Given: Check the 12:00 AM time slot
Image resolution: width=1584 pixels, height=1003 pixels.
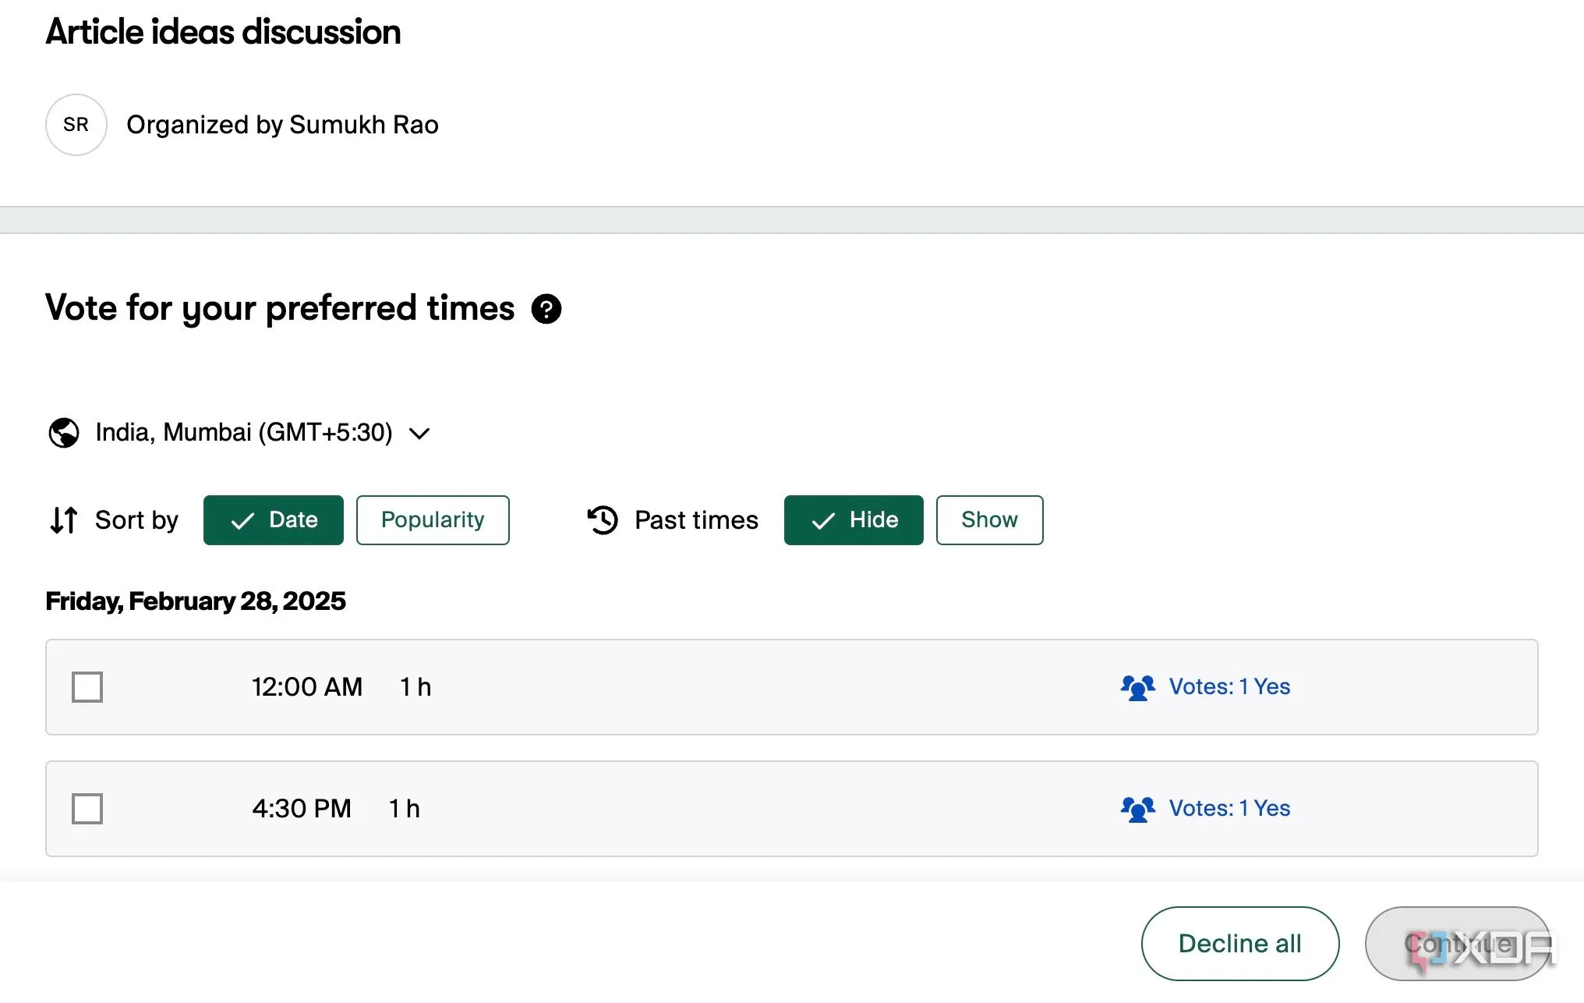Looking at the screenshot, I should click(87, 687).
